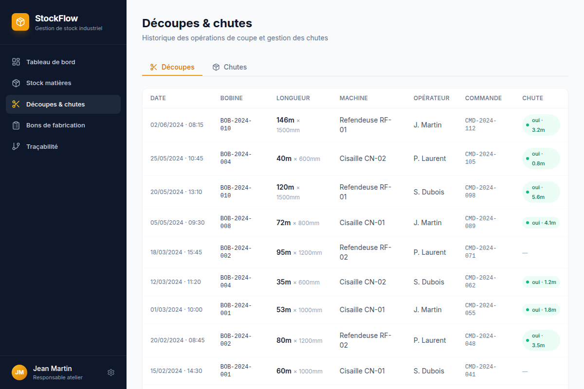Select the Découpes tab

pyautogui.click(x=172, y=67)
